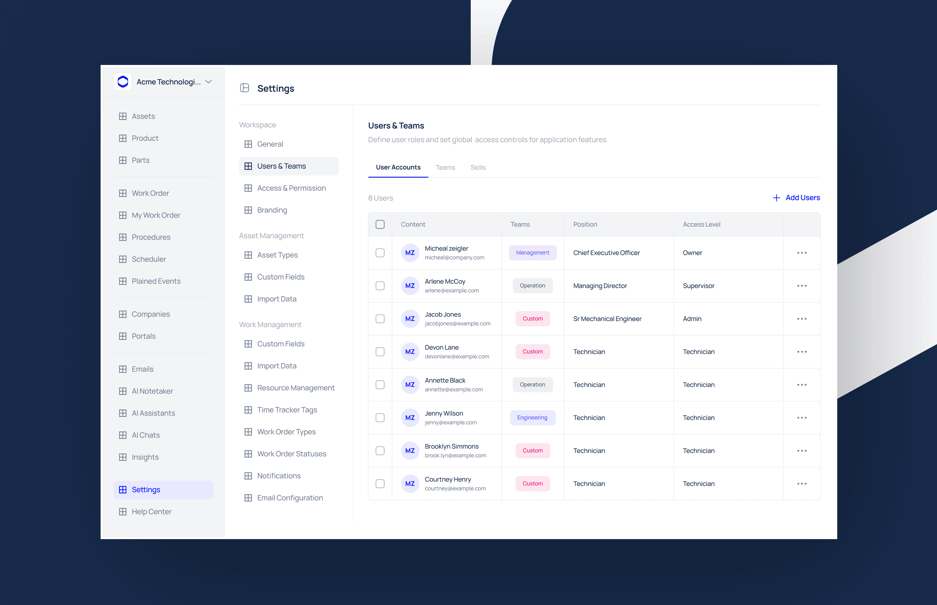Switch to the Teams tab

point(445,168)
